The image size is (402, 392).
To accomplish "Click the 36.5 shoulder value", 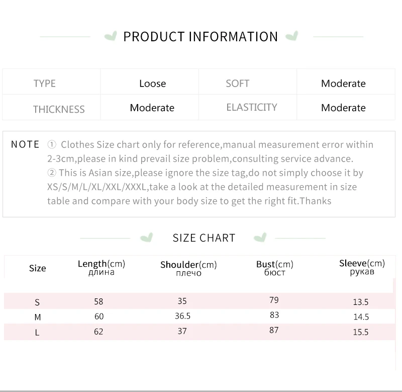I will 182,316.
